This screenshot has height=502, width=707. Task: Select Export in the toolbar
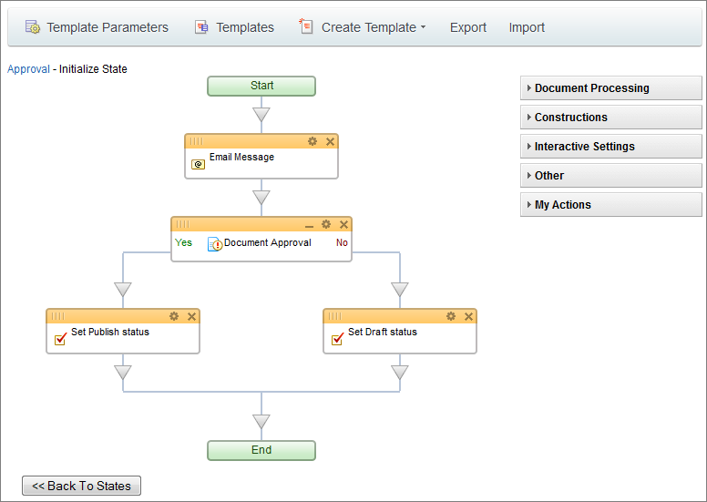(468, 27)
